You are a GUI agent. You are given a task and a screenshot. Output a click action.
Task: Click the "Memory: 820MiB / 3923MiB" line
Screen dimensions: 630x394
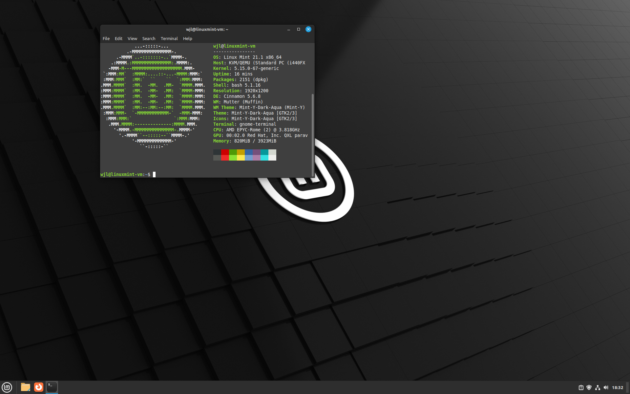pos(245,141)
